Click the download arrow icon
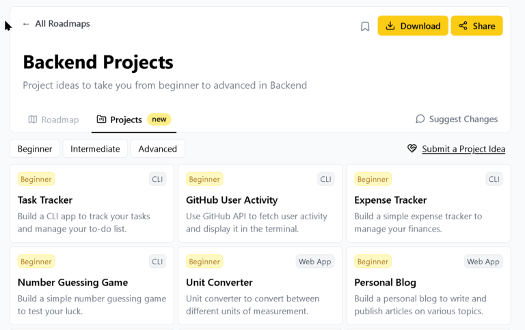Screen dimensions: 525x330 coord(390,26)
